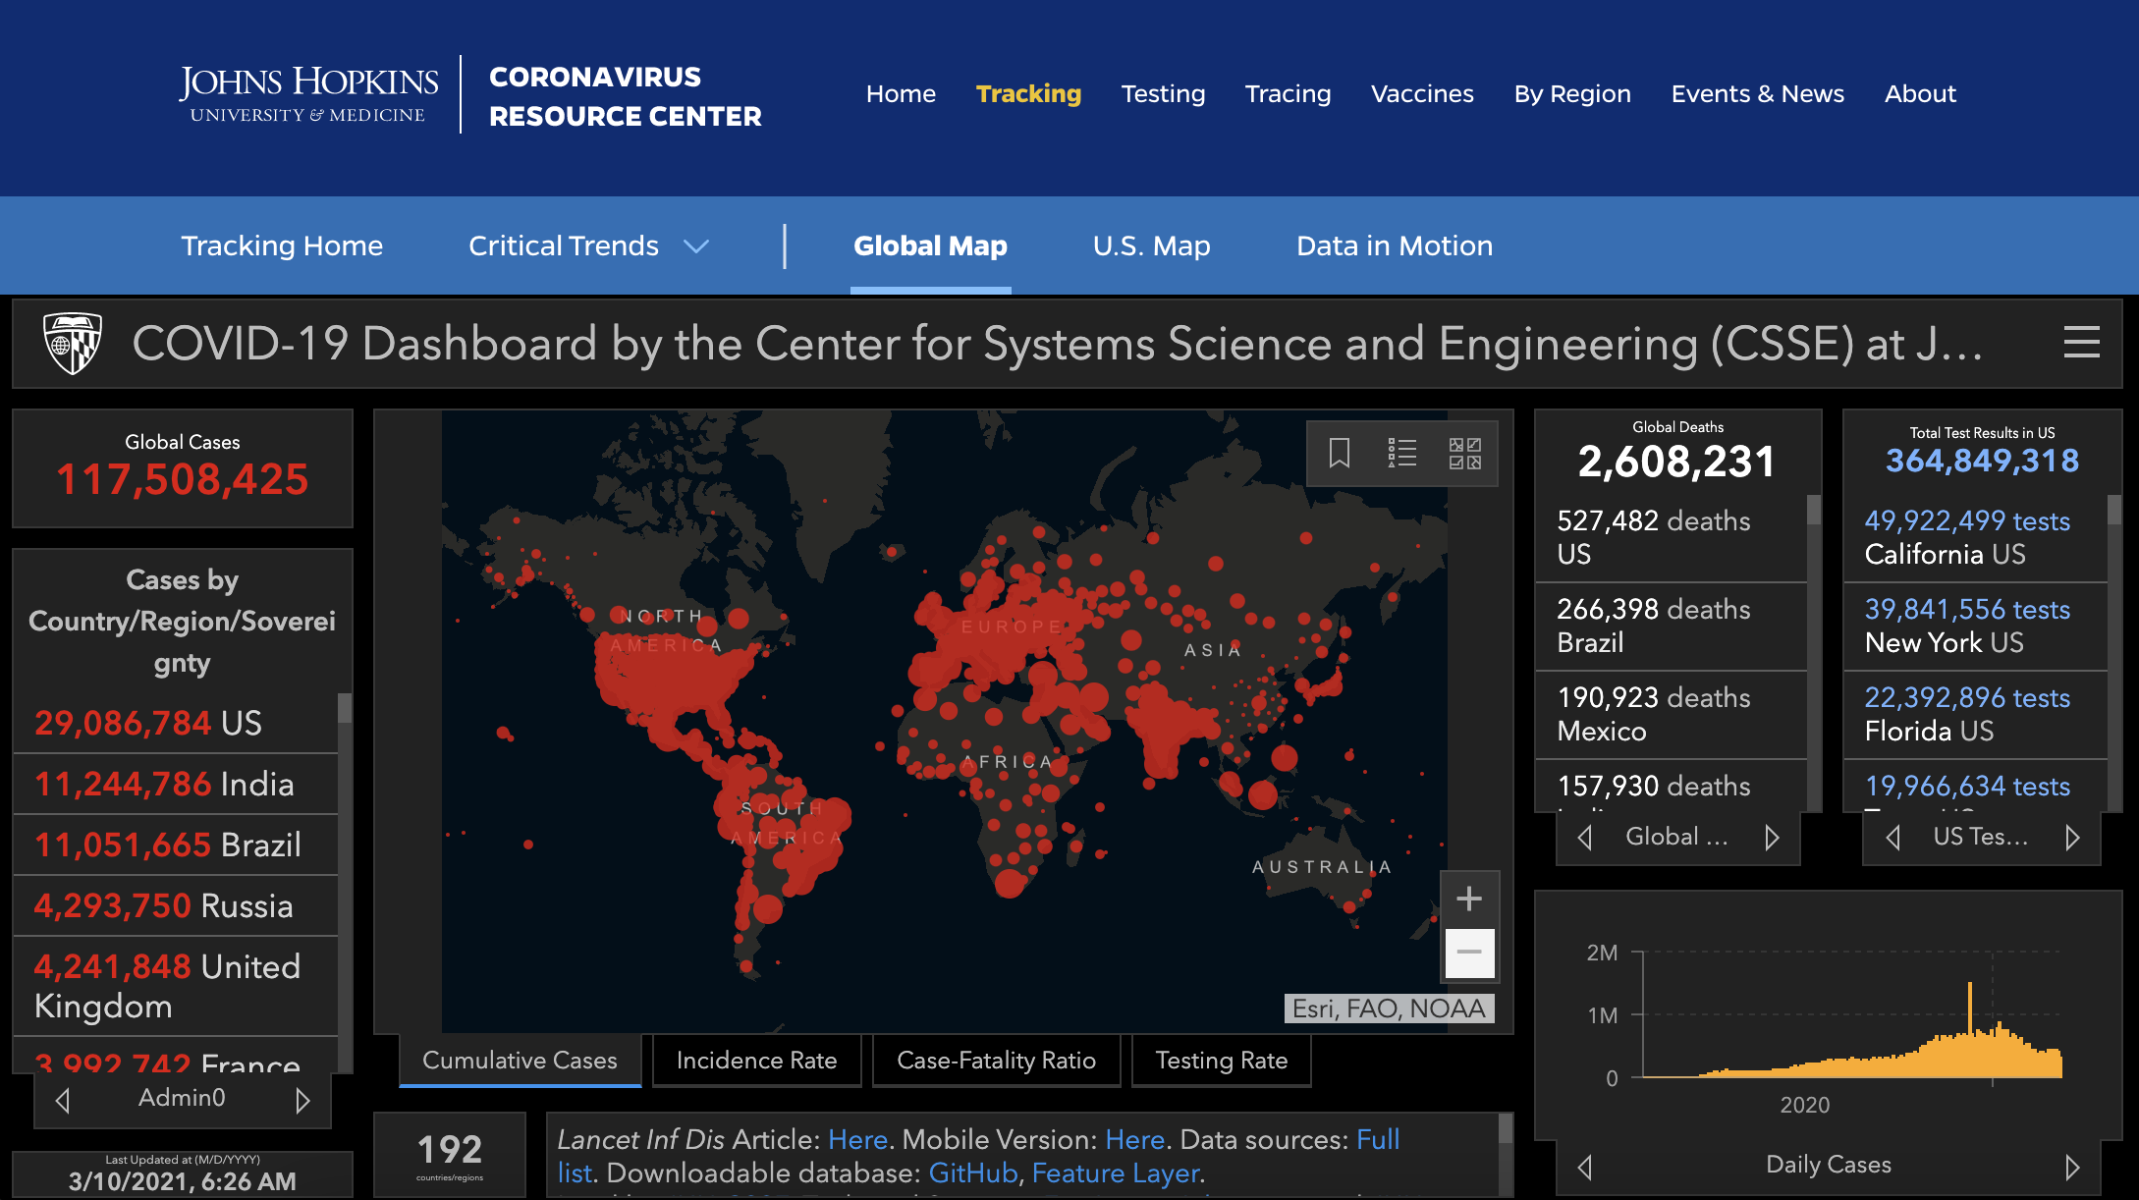The height and width of the screenshot is (1200, 2139).
Task: Select 527,482 deaths US row
Action: tap(1672, 538)
